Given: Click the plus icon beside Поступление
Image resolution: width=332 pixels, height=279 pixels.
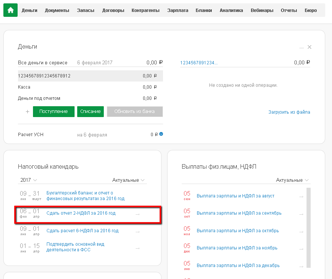Looking at the screenshot, I should click(27, 111).
